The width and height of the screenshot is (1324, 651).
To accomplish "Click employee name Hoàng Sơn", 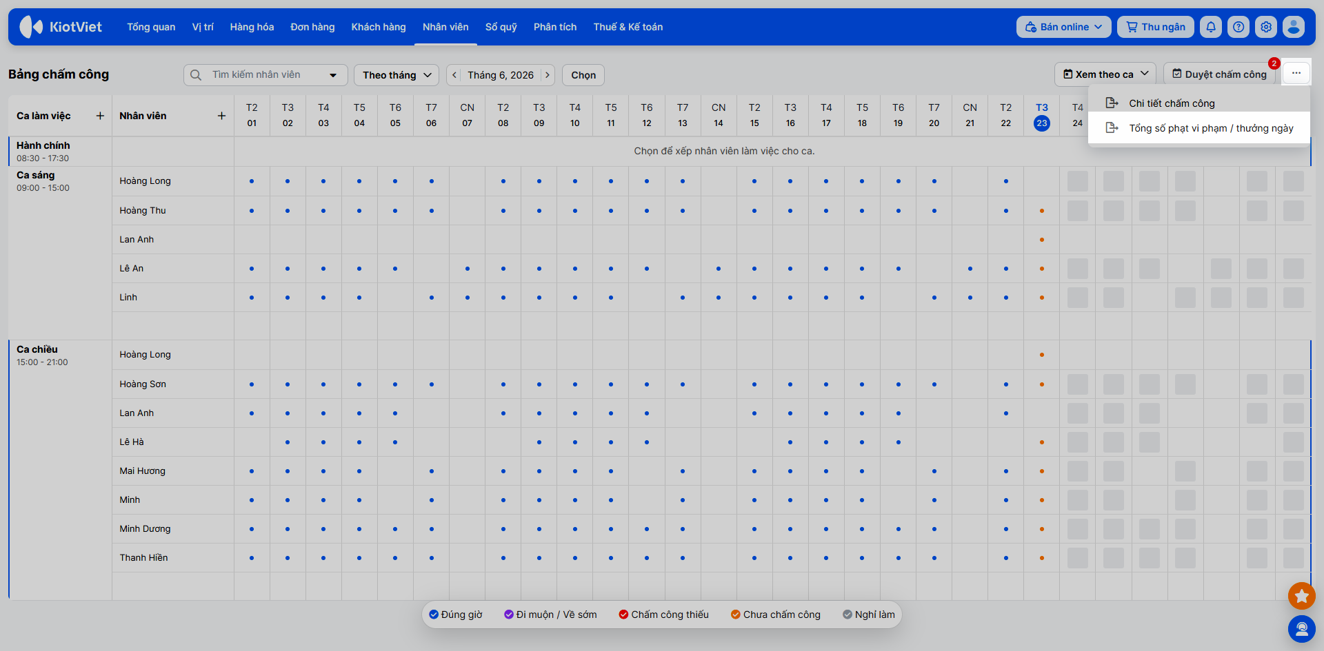I will point(143,384).
